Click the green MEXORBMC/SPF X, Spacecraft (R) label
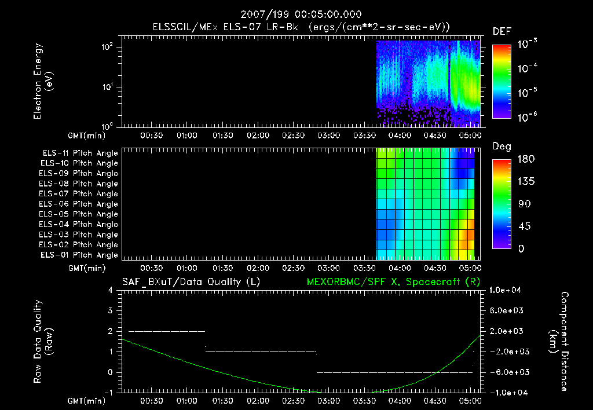 click(393, 282)
